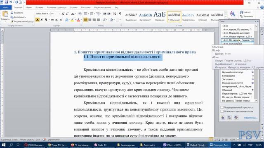Apply the Заголовок 1 style from gallery
264x148 pixels.
click(145, 16)
